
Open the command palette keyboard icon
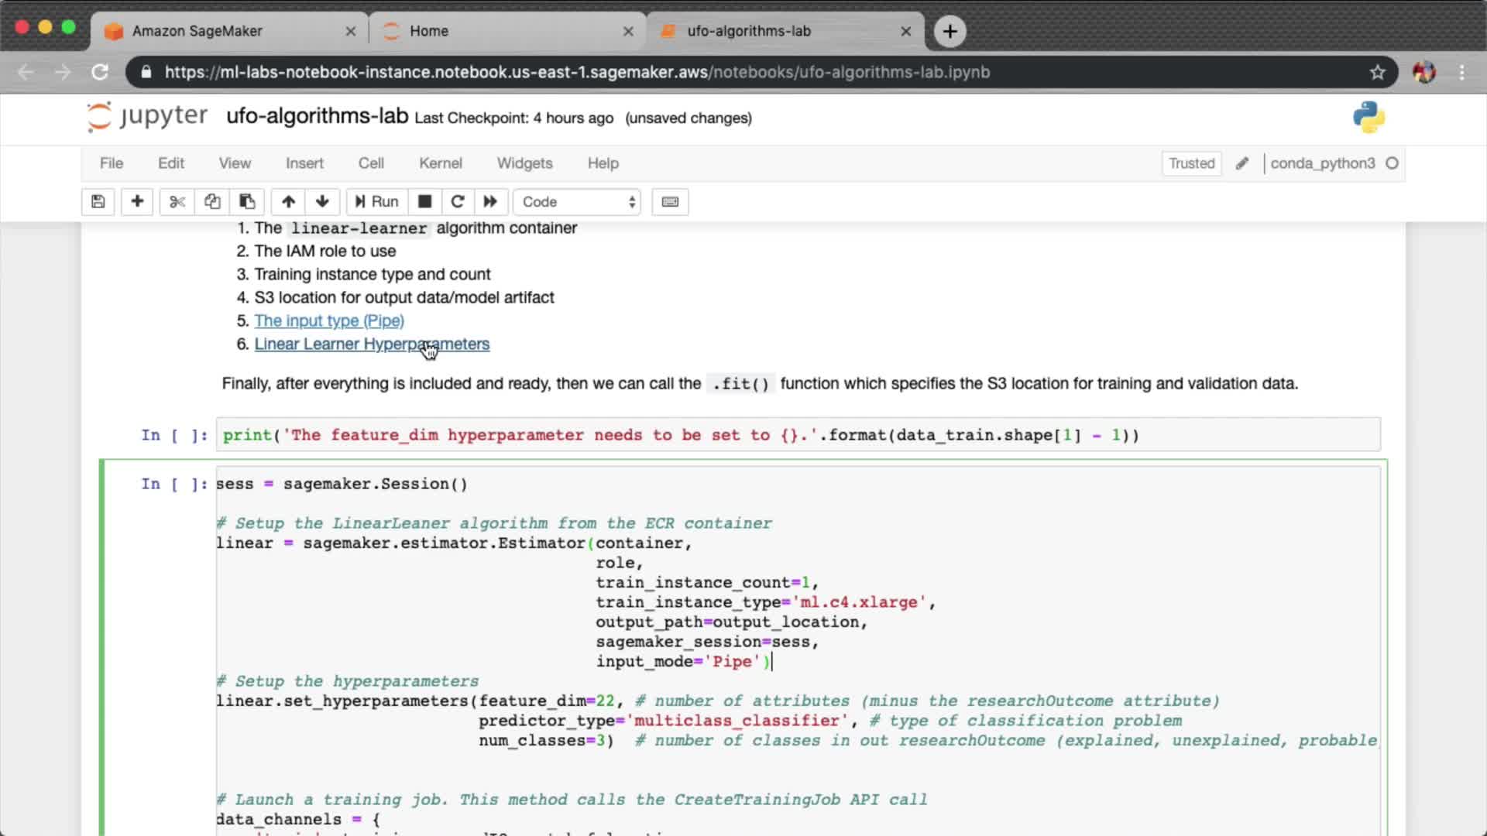670,202
